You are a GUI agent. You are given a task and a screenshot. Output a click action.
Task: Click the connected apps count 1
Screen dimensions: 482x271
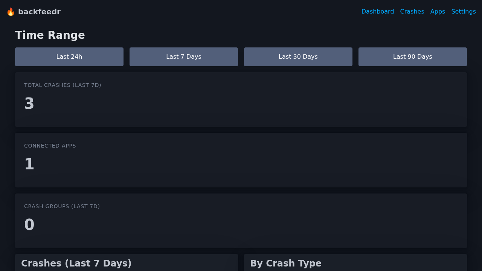(29, 164)
